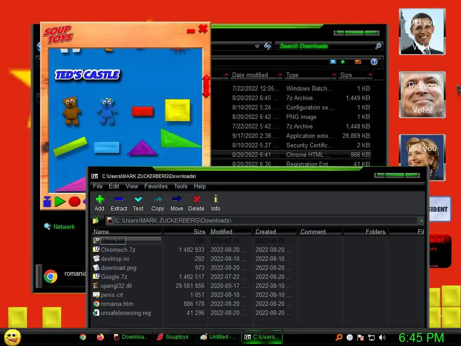Open the Size column filter arrow in explorer

pyautogui.click(x=370, y=75)
